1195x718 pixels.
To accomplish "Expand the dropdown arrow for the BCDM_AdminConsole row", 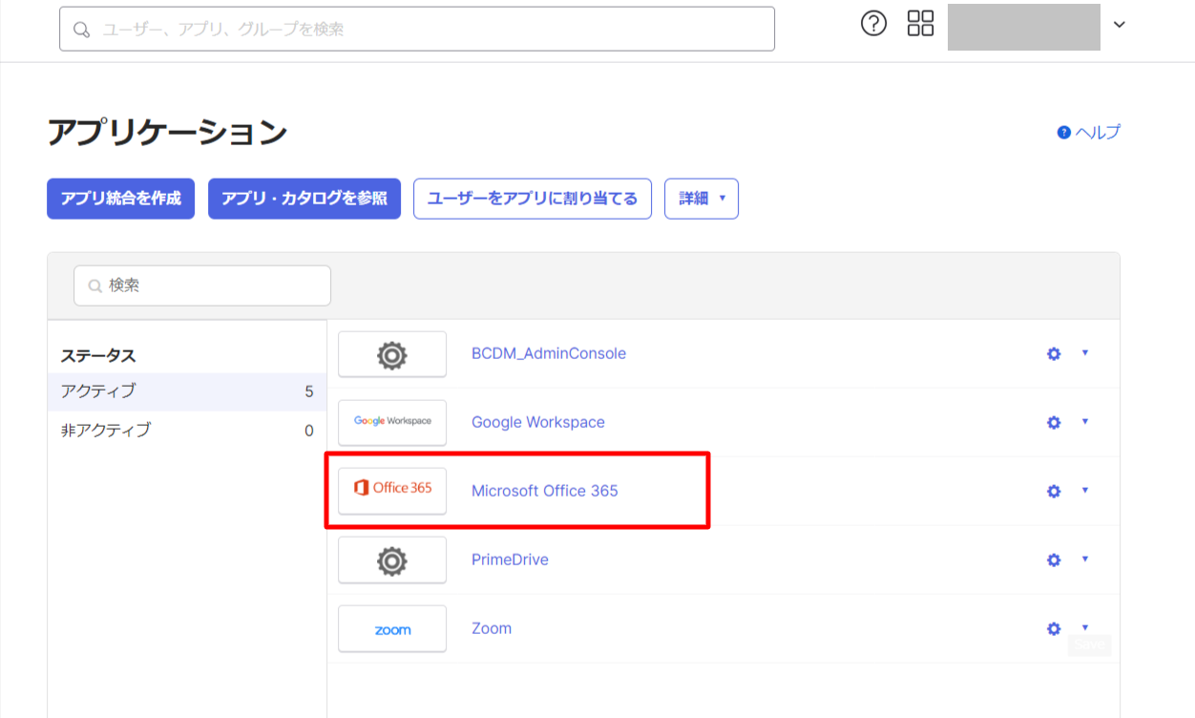I will (1084, 353).
